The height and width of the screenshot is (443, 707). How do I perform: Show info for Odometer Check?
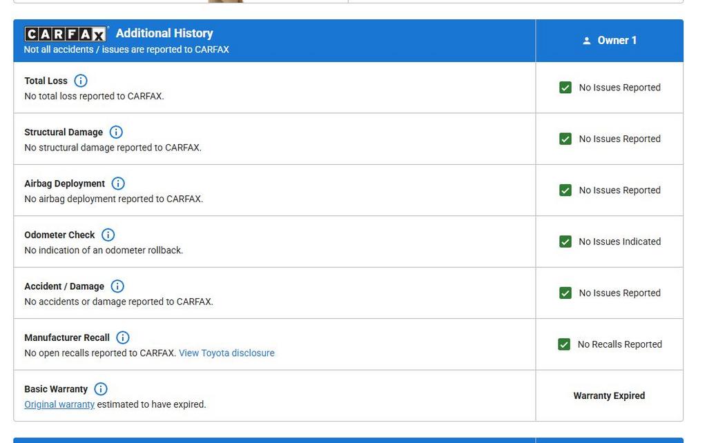coord(108,235)
